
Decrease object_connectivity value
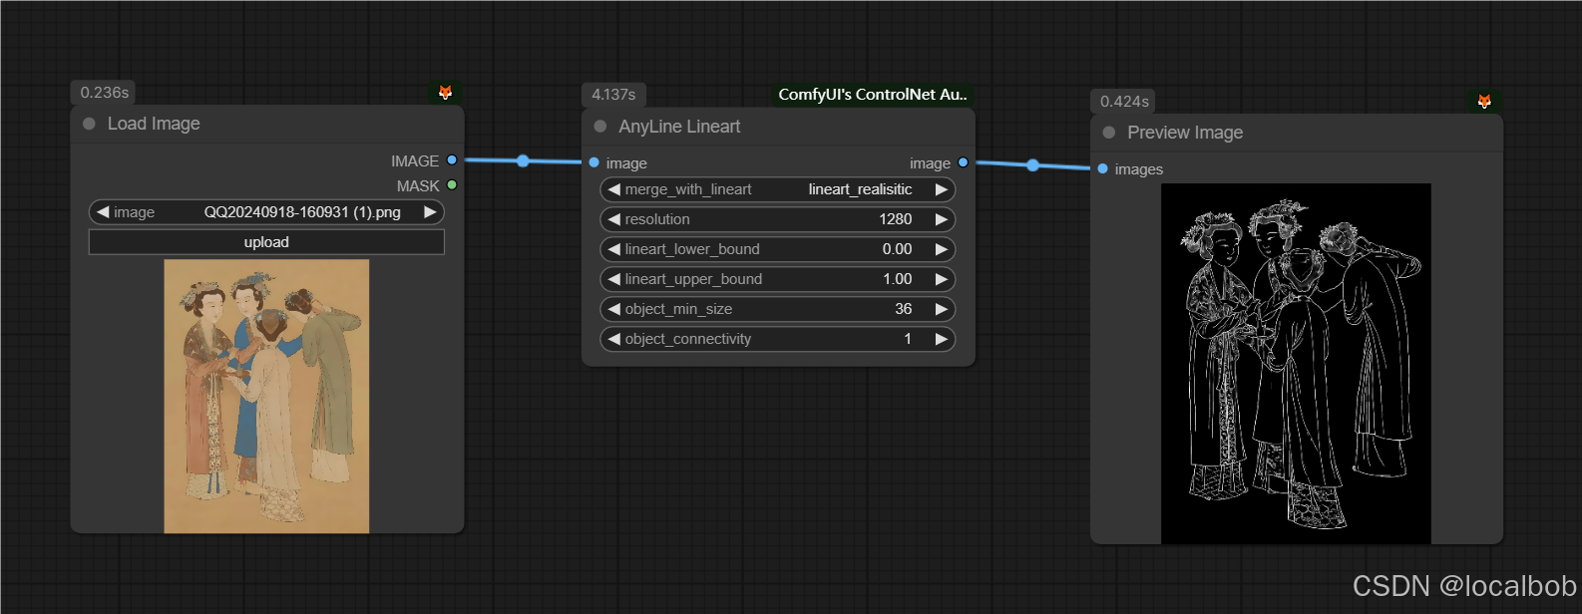pyautogui.click(x=613, y=339)
